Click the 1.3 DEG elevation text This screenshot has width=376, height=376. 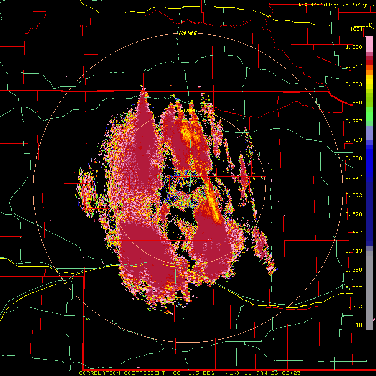(202, 373)
